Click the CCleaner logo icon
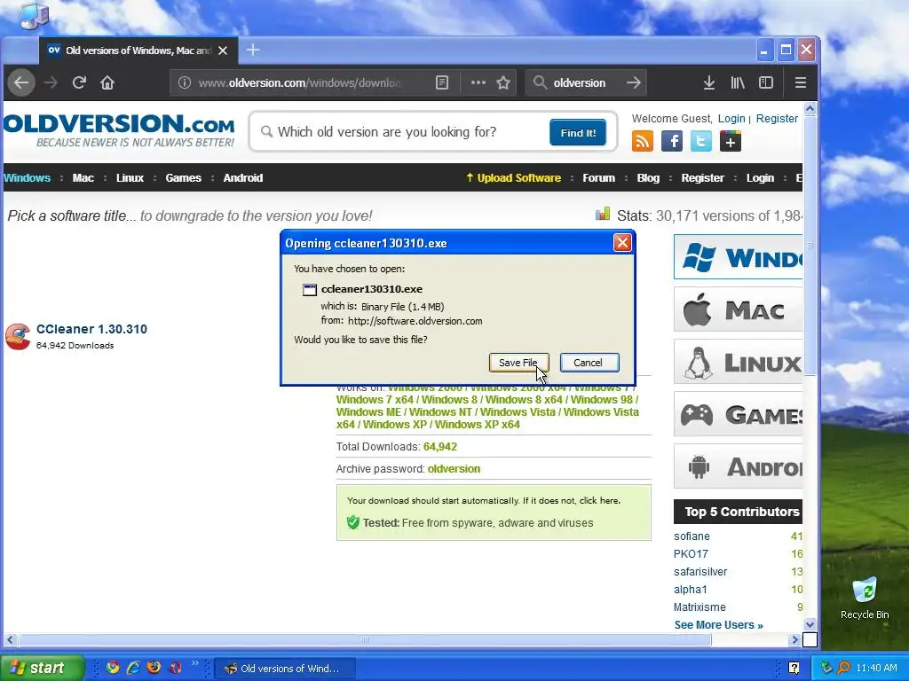 tap(18, 336)
